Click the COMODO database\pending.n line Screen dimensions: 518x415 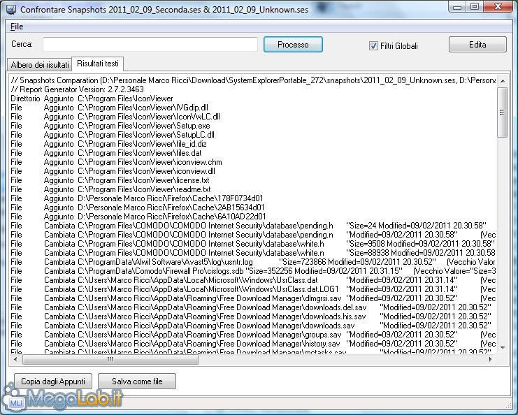pyautogui.click(x=253, y=235)
